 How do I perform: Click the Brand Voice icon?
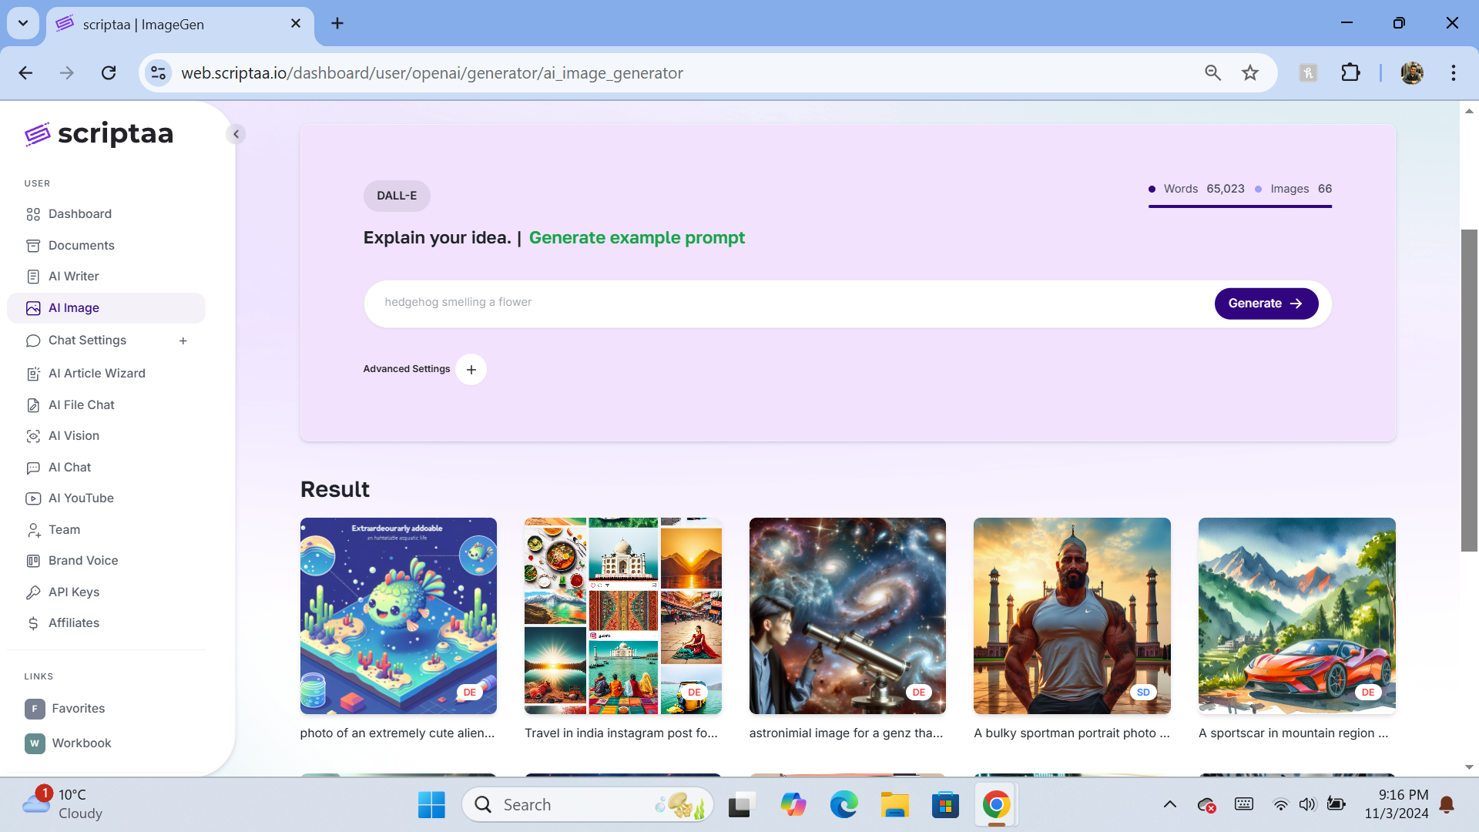[33, 561]
